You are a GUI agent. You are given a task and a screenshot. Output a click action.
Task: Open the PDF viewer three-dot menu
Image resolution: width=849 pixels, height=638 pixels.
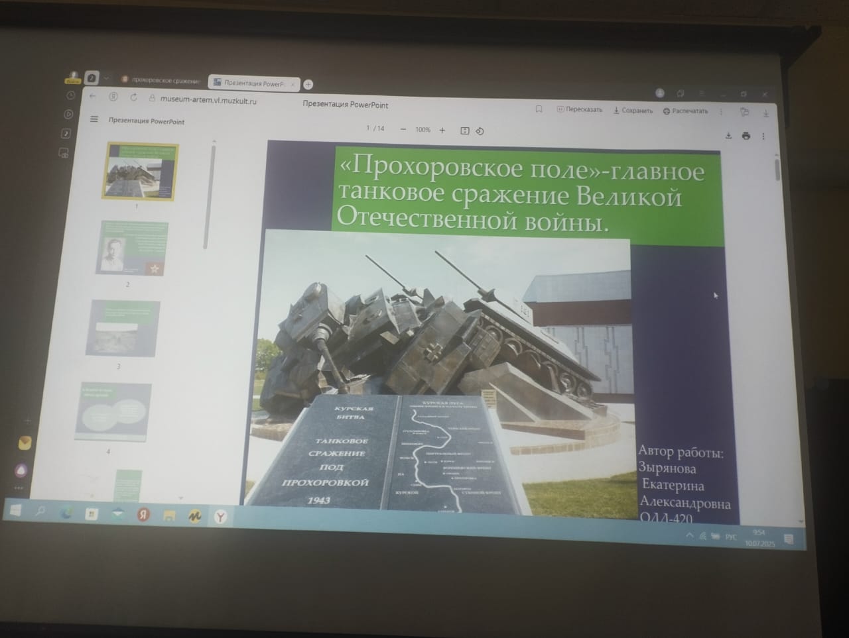pos(763,136)
